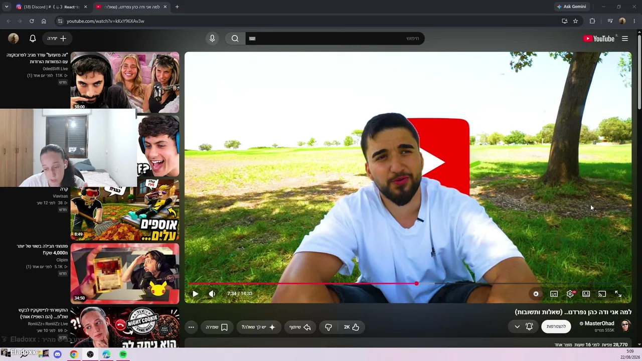
Task: Dislike the video with the thumbs-down button
Action: (329, 327)
